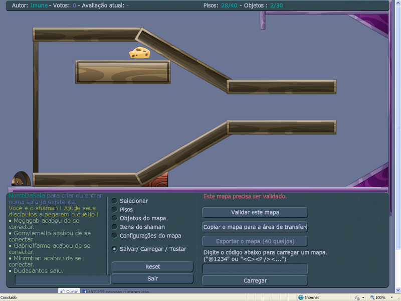Click the page privacy icon in the status bar

(357, 296)
